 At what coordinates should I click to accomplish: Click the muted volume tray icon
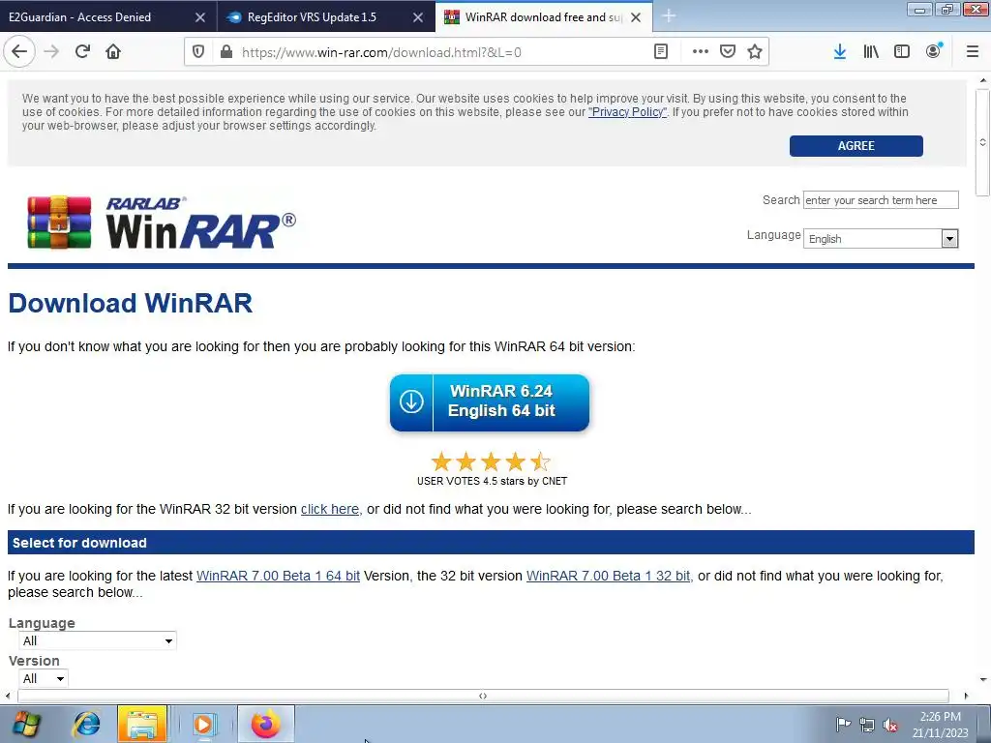[x=890, y=725]
